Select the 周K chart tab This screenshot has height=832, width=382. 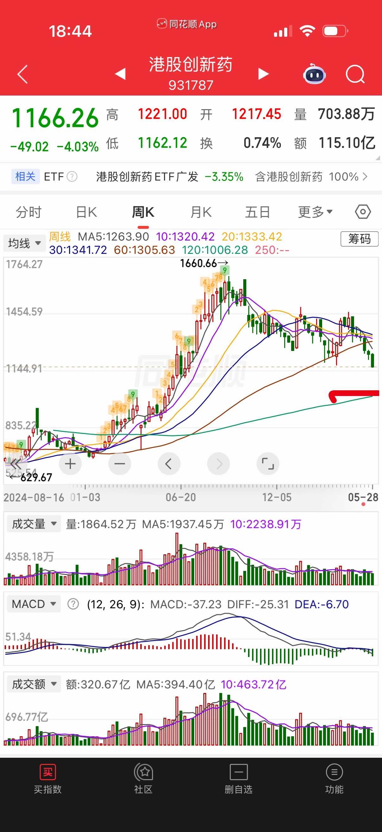[143, 212]
